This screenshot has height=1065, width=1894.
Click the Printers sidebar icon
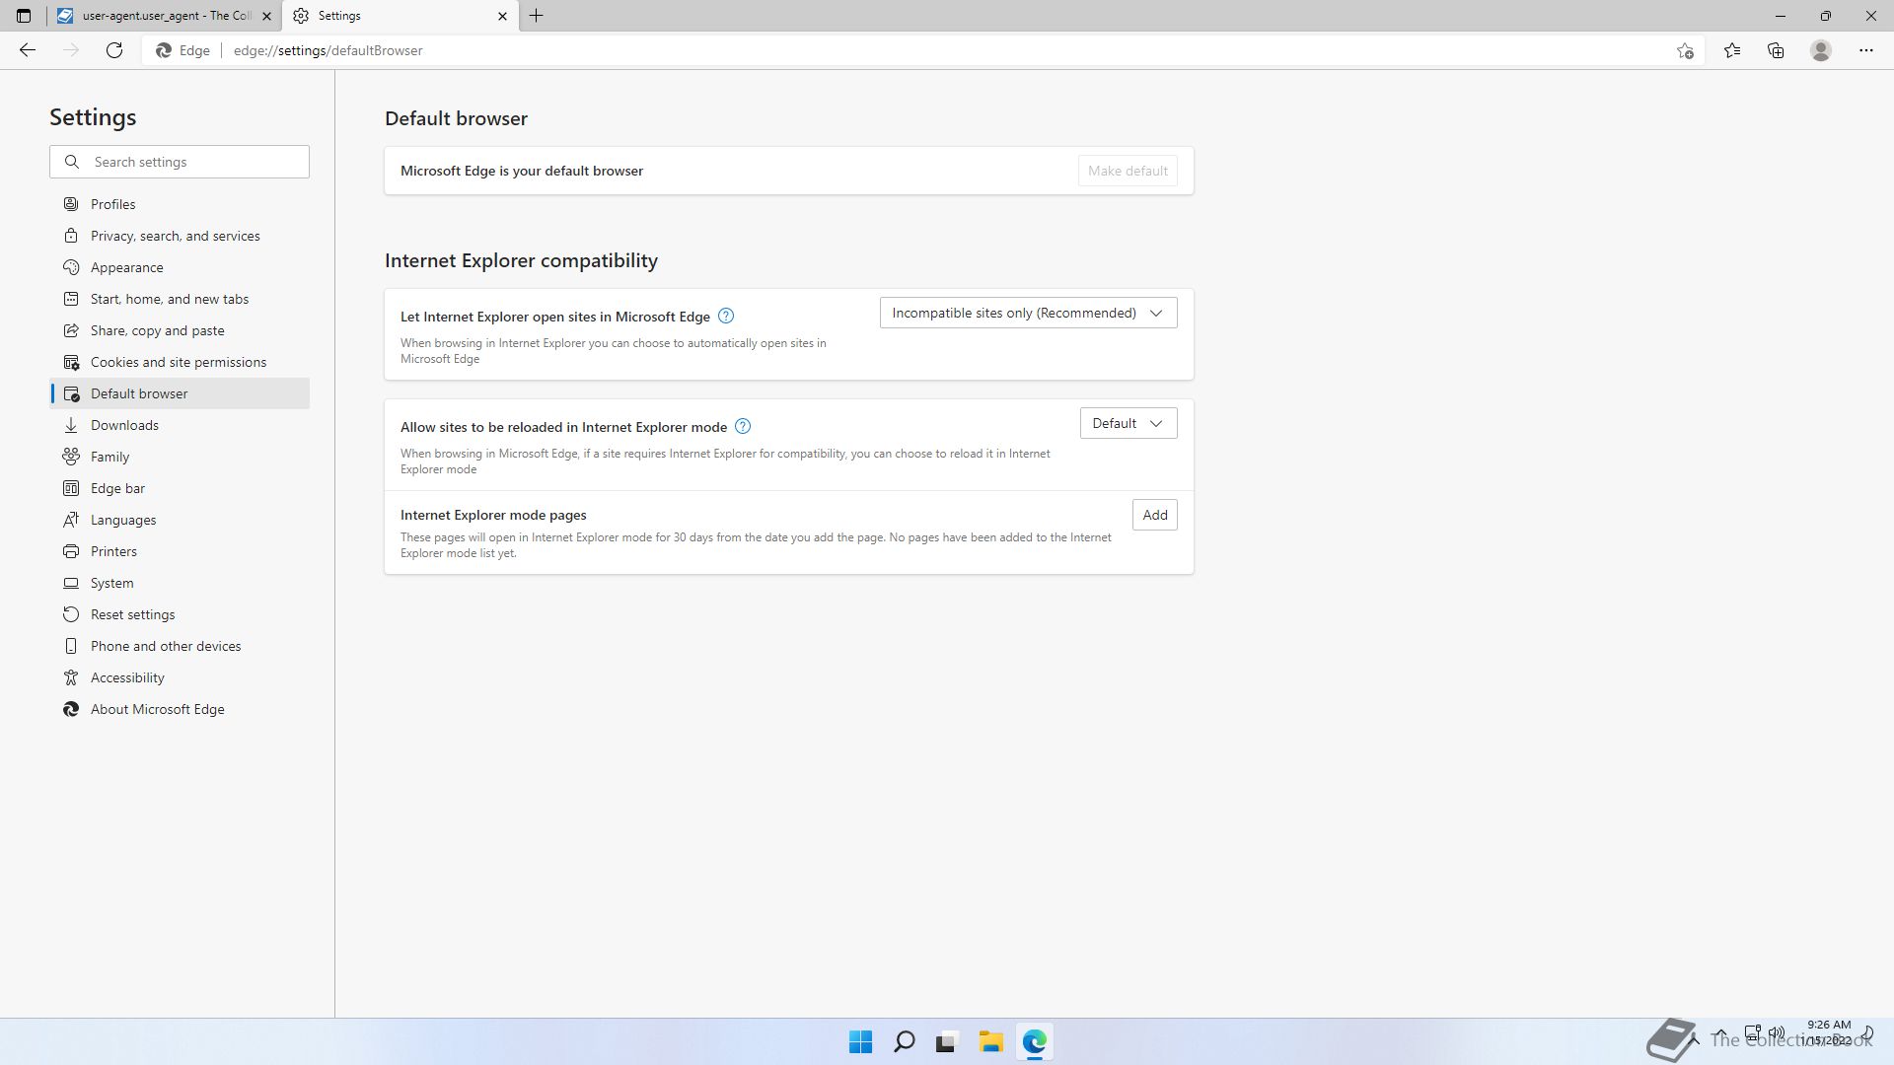71,551
